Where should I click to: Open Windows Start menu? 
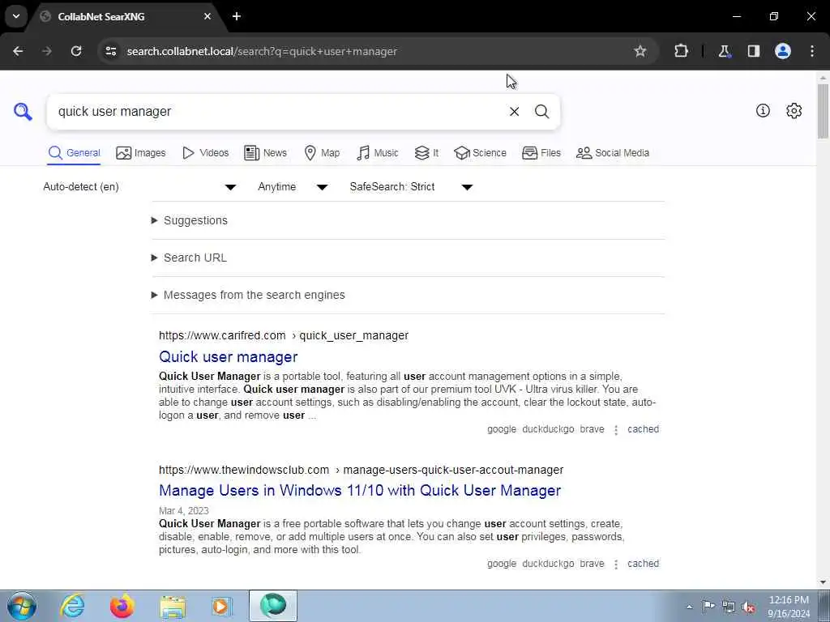tap(22, 606)
